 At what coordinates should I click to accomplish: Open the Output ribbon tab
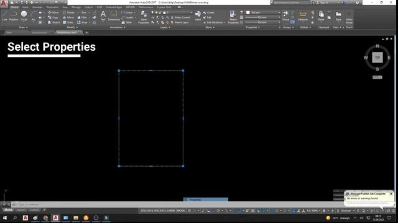[x=88, y=7]
